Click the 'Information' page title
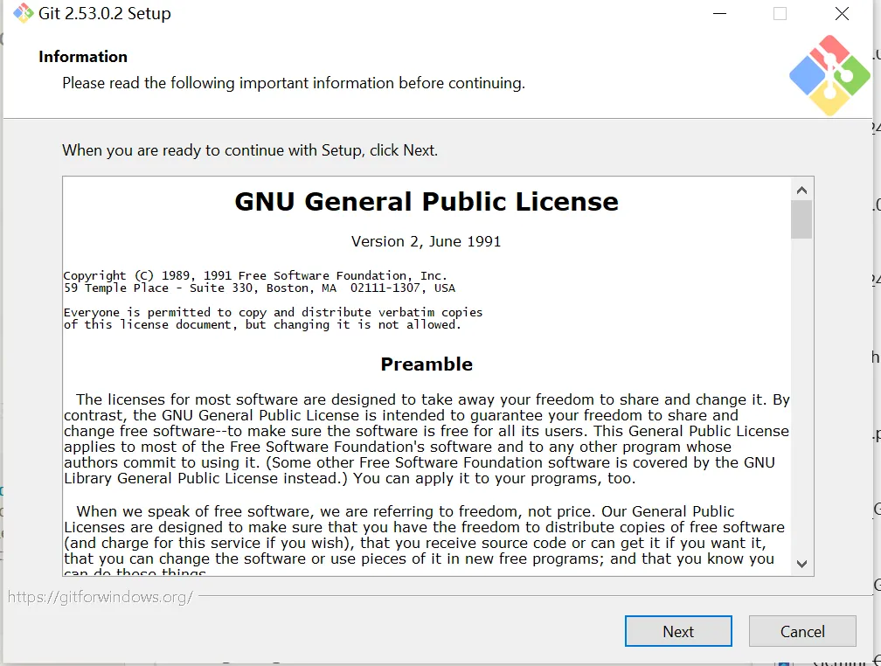The width and height of the screenshot is (881, 666). pyautogui.click(x=83, y=57)
